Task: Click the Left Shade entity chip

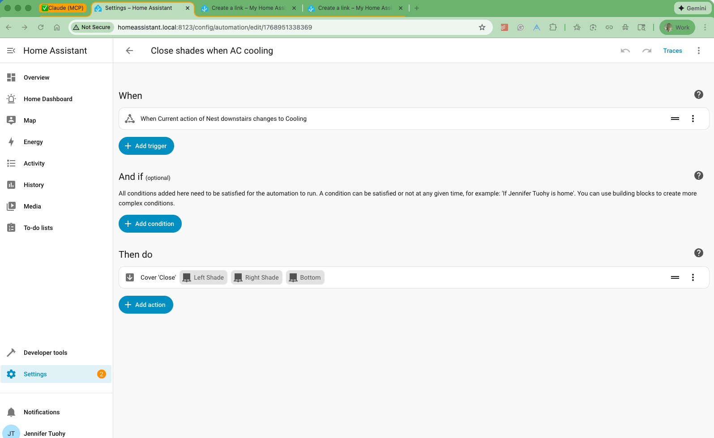Action: point(203,277)
